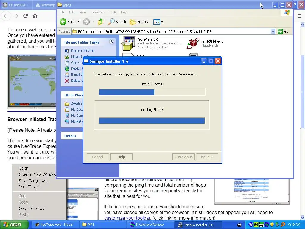Click Cancel in Sonique Installer
Screen dimensions: 305x229
[x=98, y=157]
